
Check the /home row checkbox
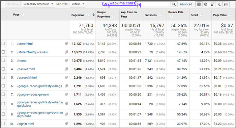point(3,60)
